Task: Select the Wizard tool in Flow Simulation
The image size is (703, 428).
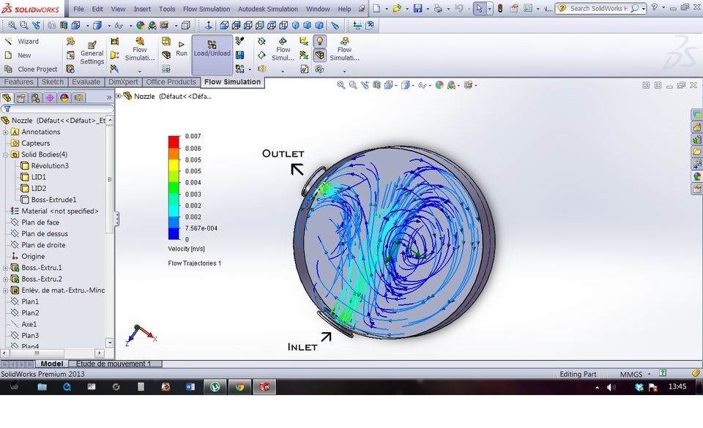Action: click(29, 42)
